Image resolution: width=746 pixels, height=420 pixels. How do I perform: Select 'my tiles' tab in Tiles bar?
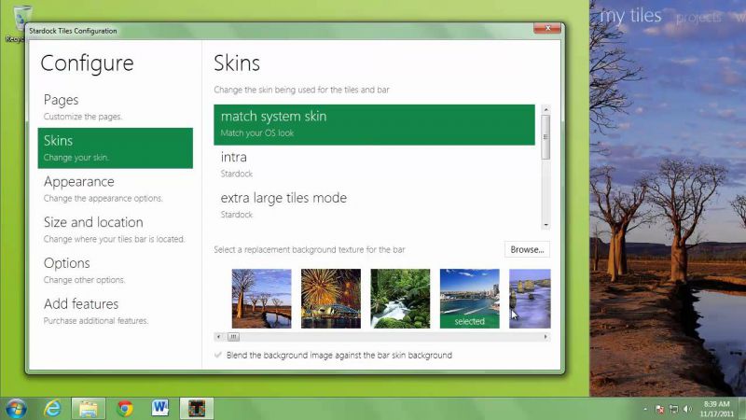click(630, 16)
